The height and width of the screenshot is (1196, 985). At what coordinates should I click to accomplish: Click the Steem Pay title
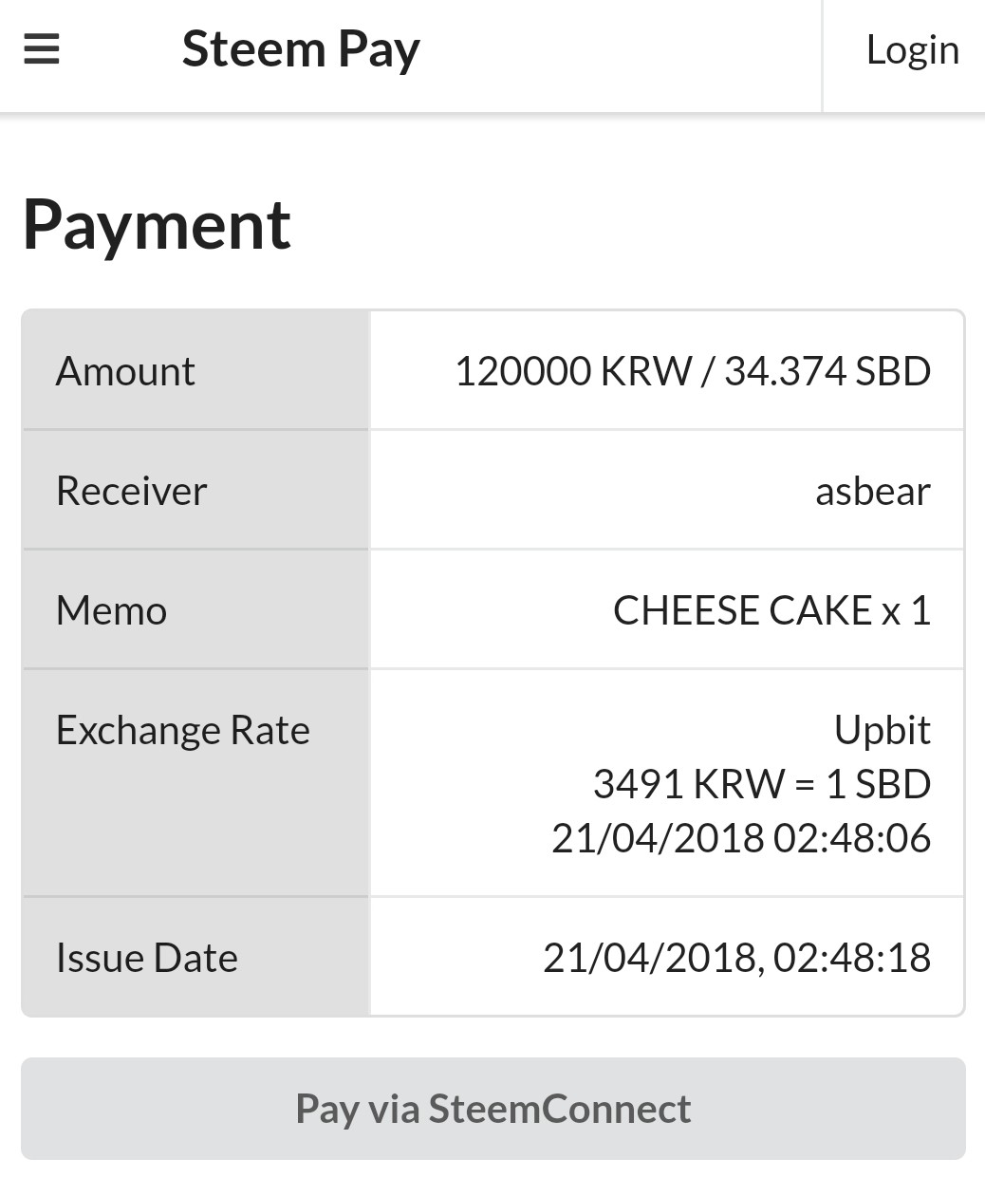click(x=301, y=50)
